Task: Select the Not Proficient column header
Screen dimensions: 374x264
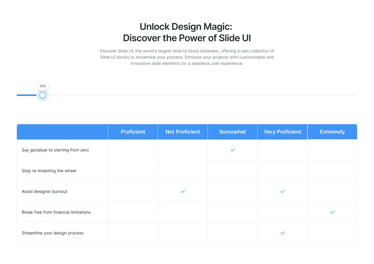Action: coord(183,132)
